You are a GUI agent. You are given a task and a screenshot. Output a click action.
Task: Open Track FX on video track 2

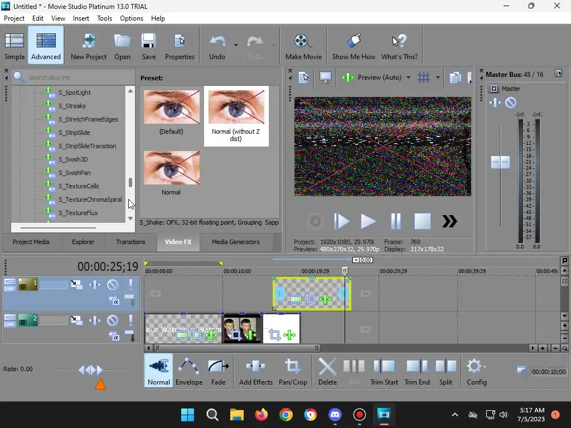pyautogui.click(x=95, y=320)
